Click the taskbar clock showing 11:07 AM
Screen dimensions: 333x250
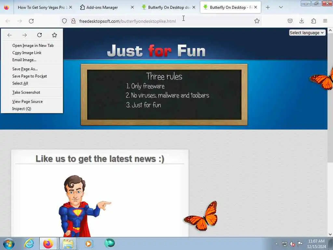point(316,244)
